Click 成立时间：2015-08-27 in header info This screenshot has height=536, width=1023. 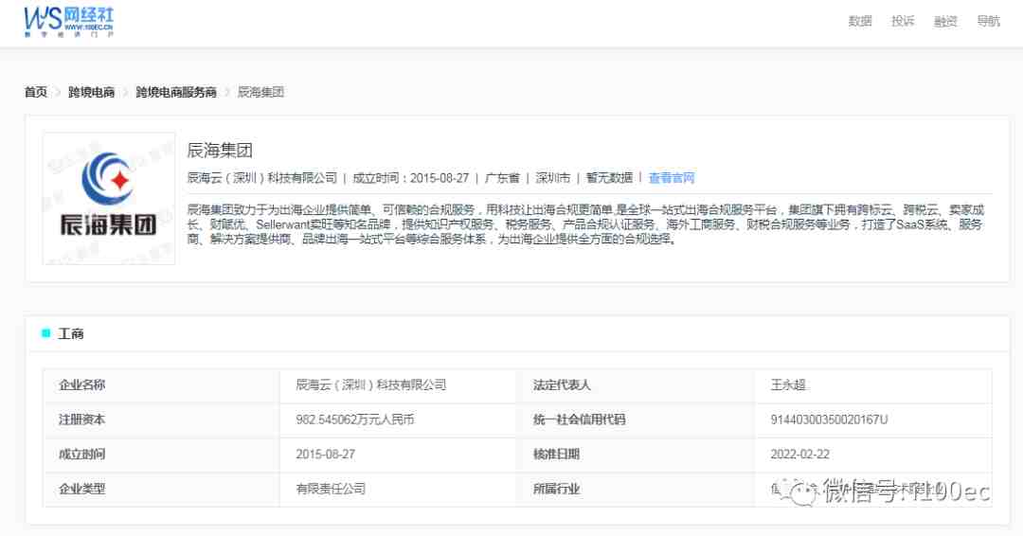(410, 177)
